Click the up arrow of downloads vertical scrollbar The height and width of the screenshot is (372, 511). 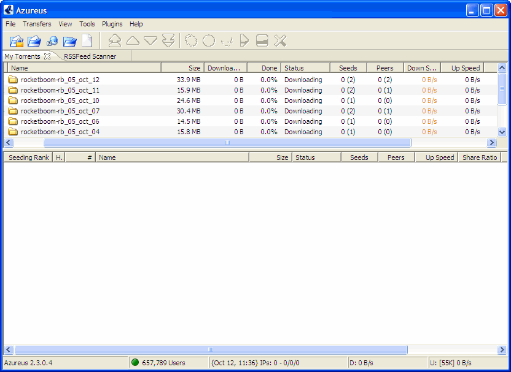click(502, 67)
